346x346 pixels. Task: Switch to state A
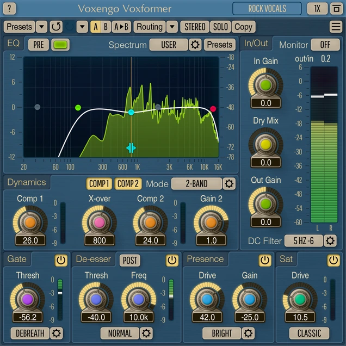click(95, 27)
